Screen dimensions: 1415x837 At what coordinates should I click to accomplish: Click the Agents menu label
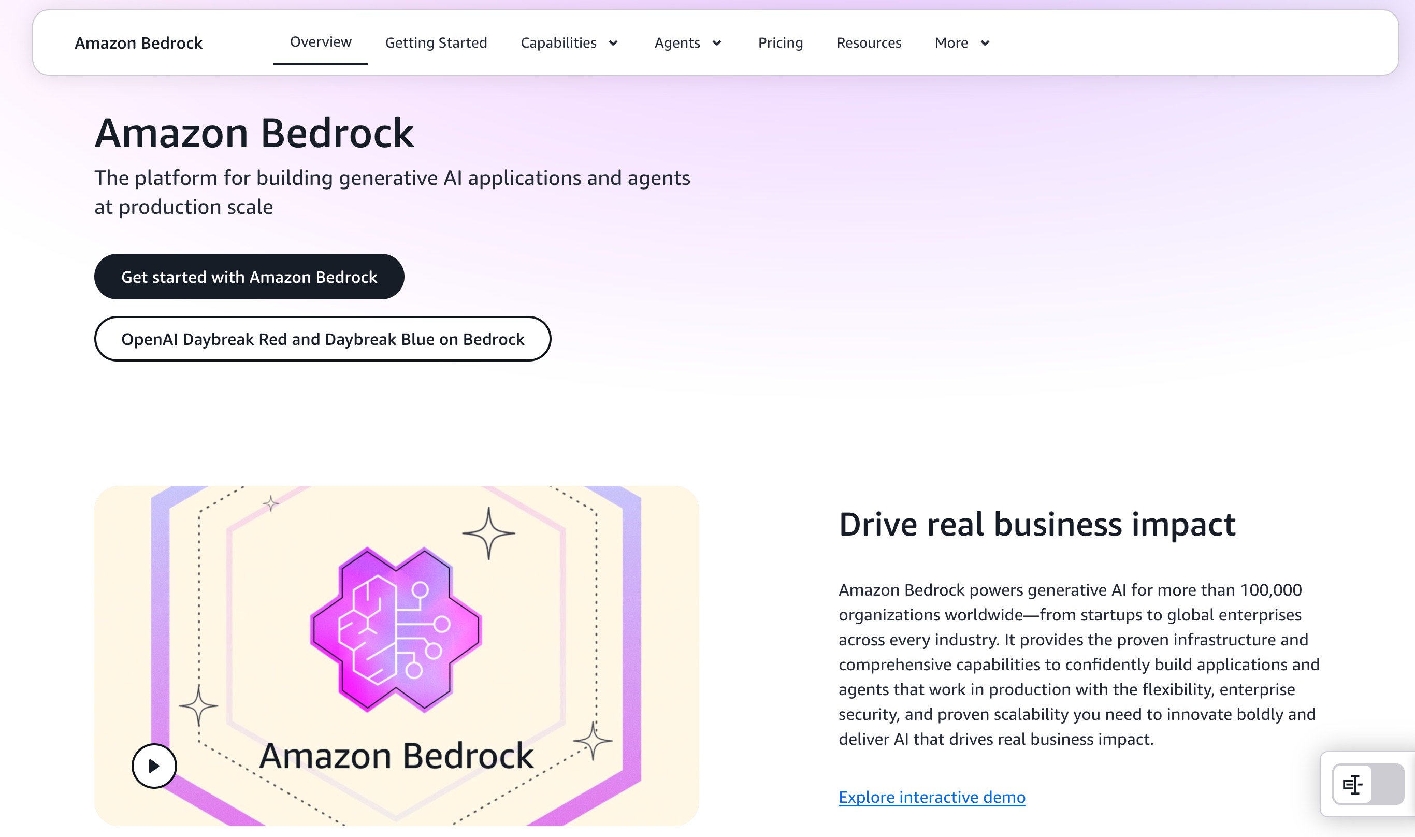pos(677,43)
